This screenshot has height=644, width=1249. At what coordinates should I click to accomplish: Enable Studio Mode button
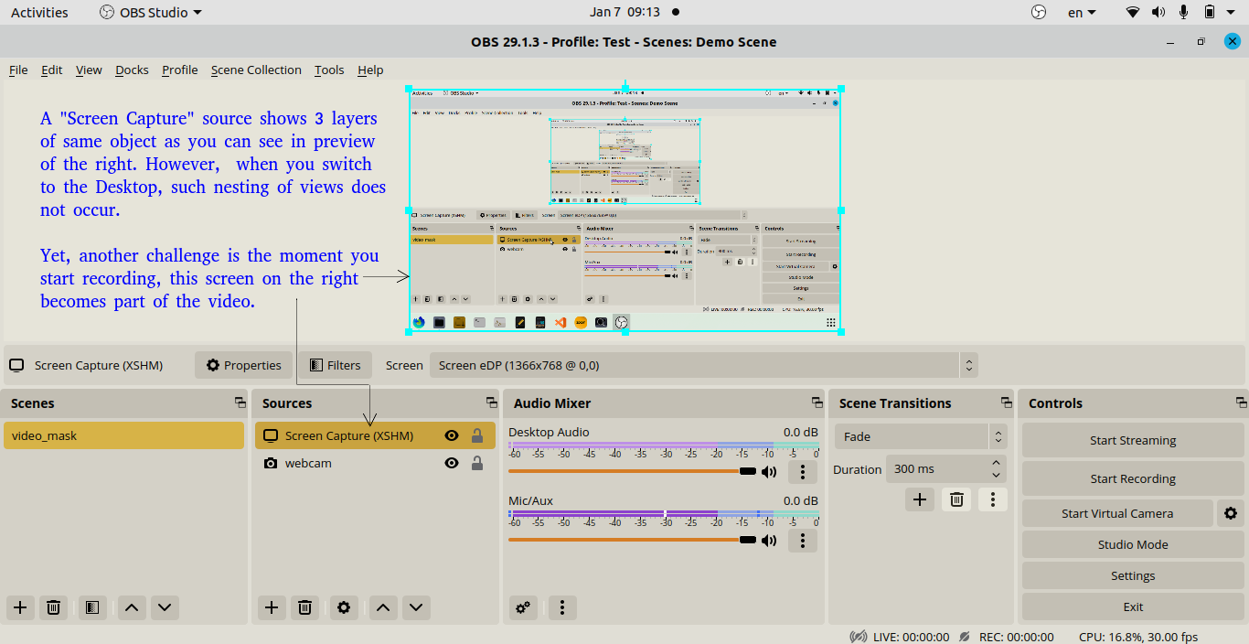pyautogui.click(x=1133, y=544)
